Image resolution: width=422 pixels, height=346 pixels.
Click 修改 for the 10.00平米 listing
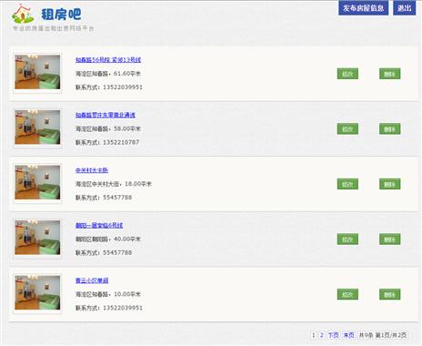[x=347, y=294]
